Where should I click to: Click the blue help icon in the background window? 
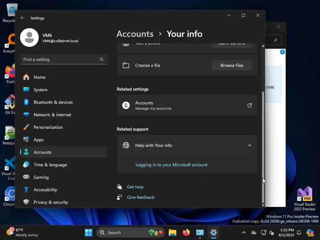[282, 52]
